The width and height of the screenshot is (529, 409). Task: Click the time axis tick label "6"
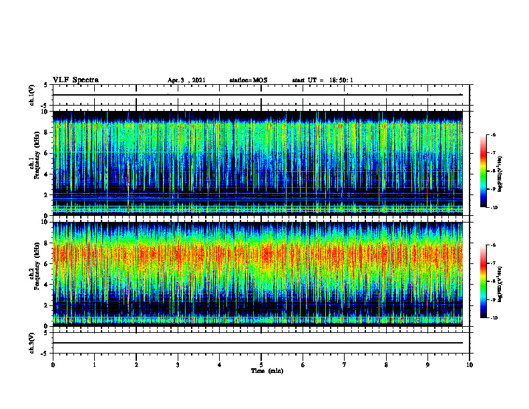pyautogui.click(x=303, y=365)
